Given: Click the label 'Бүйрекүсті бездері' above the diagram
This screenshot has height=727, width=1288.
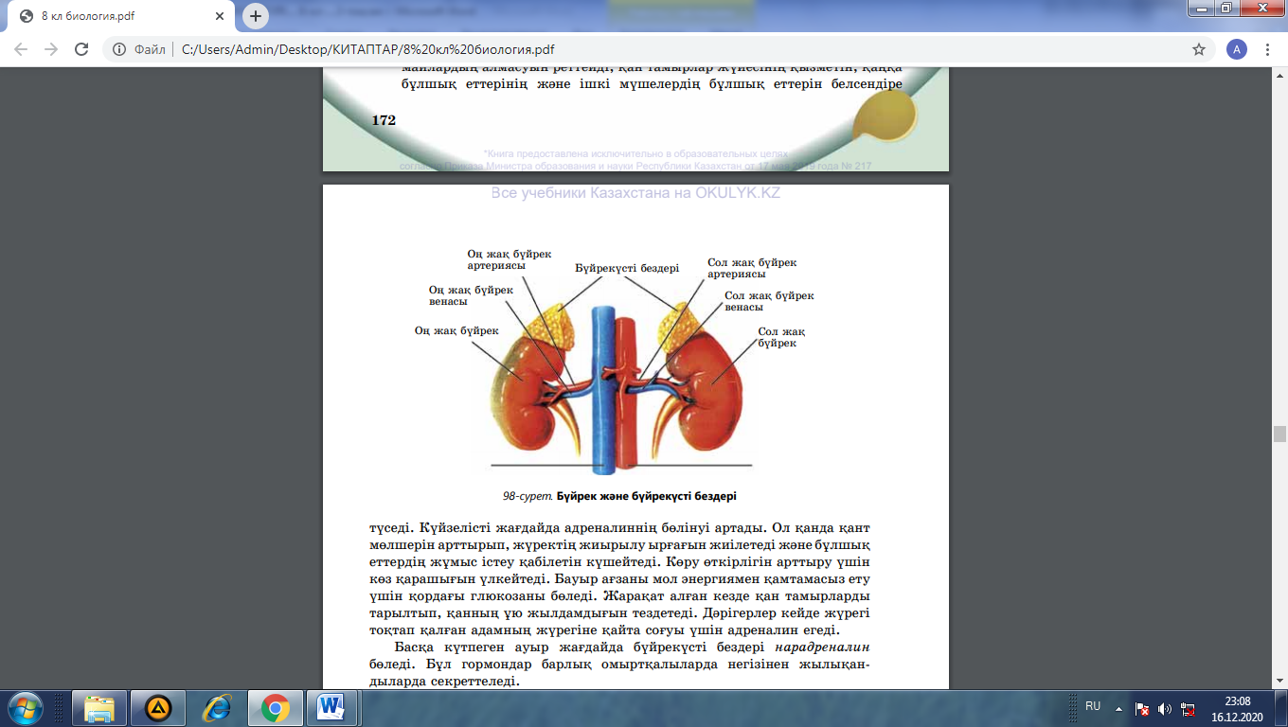Looking at the screenshot, I should (x=627, y=268).
